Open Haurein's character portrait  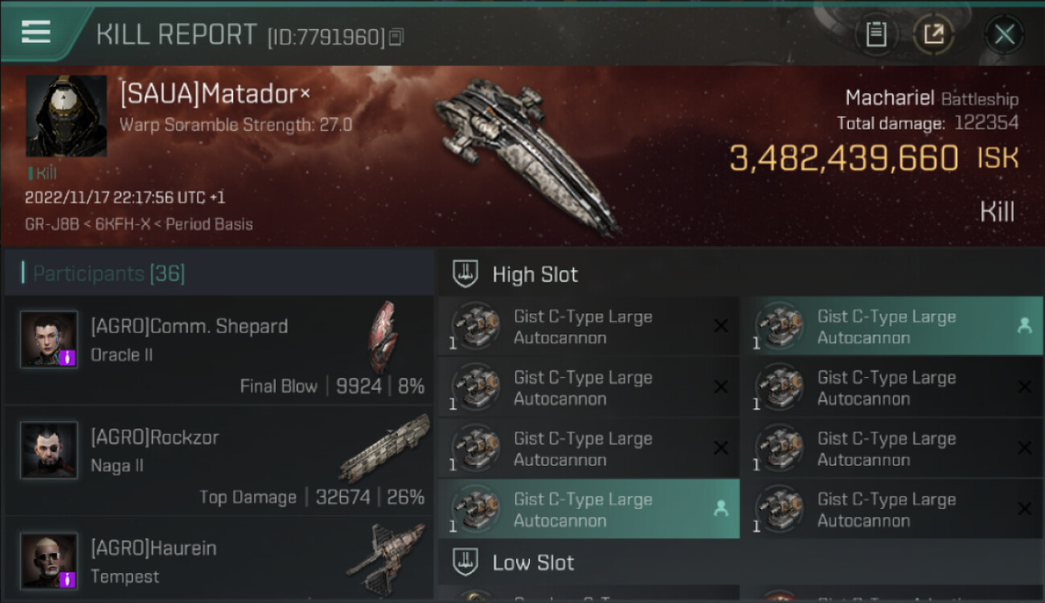[x=49, y=560]
